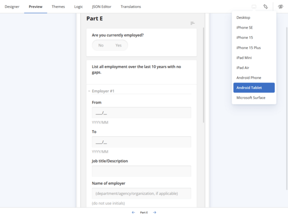This screenshot has height=216, width=288.
Task: Focus the Job title/Description field
Action: (142, 171)
